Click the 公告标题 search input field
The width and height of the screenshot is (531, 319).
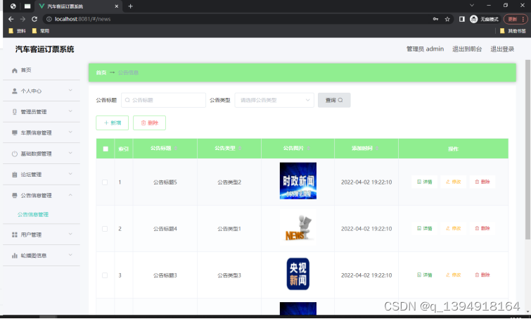163,100
